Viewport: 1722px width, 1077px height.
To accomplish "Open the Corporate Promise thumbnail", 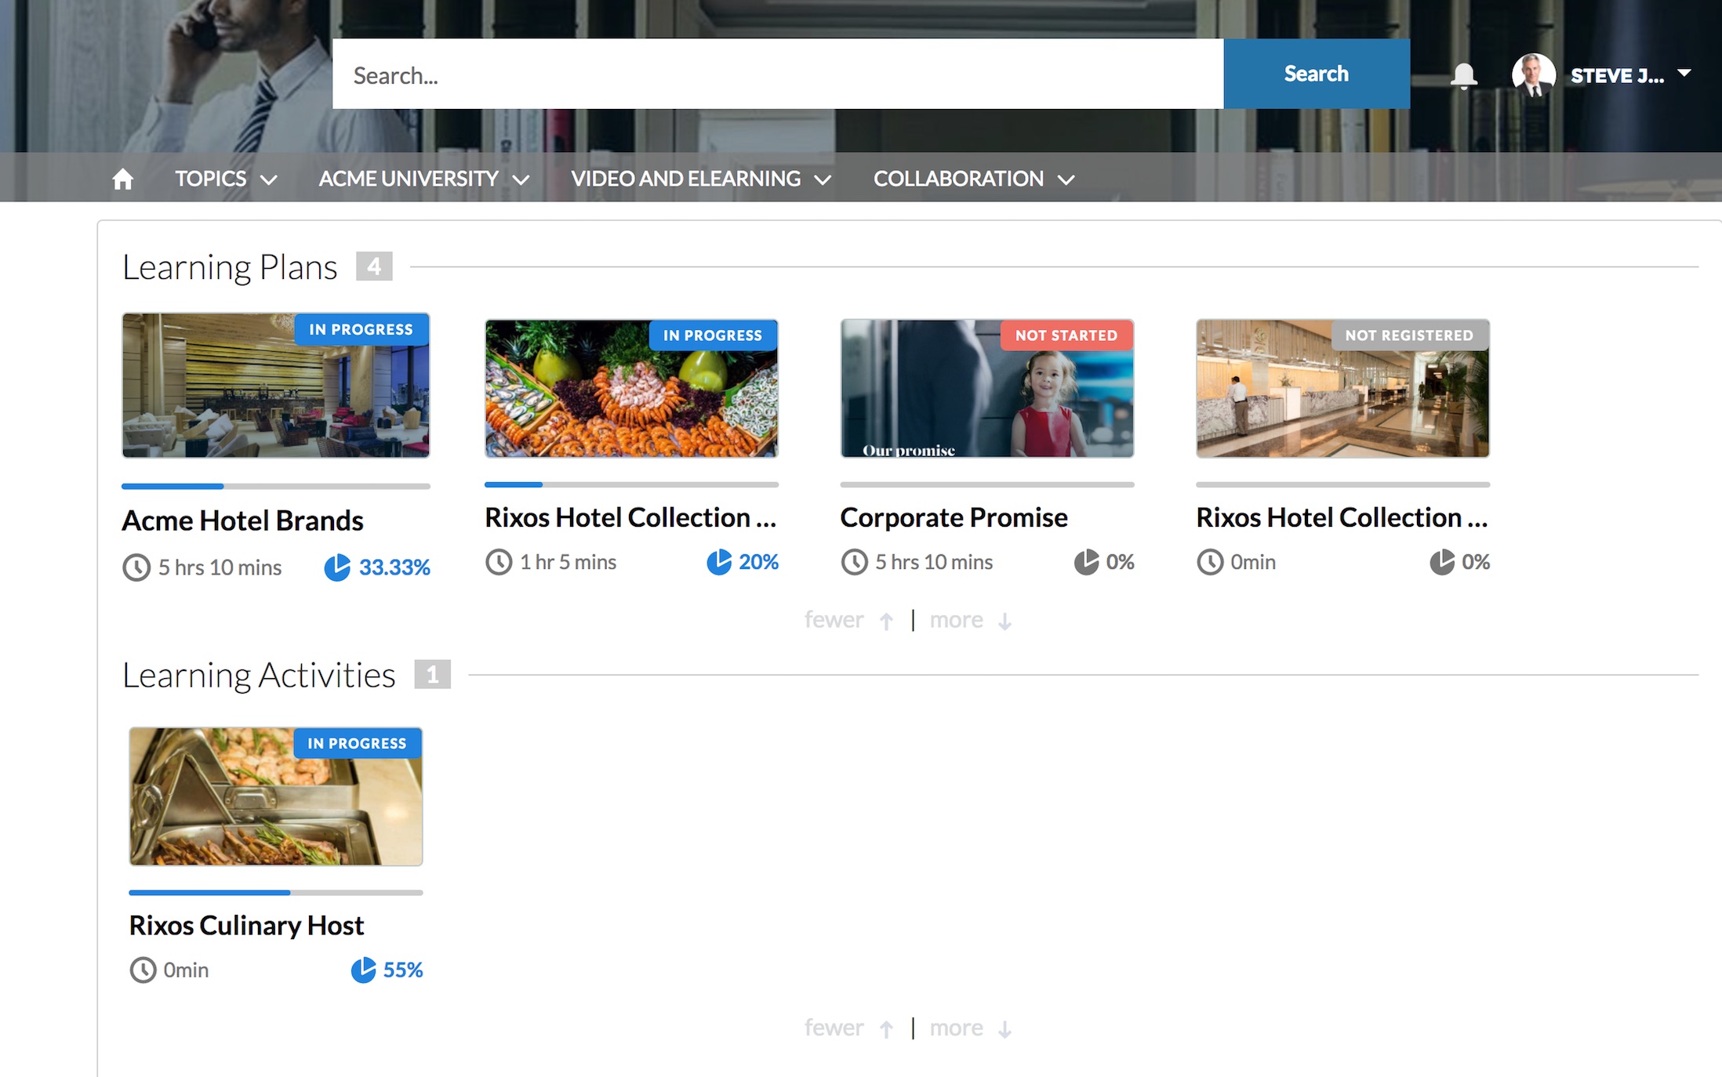I will click(986, 389).
